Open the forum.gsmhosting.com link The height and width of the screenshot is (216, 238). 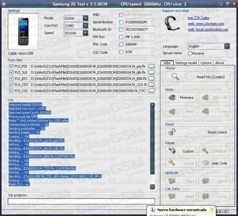208,29
